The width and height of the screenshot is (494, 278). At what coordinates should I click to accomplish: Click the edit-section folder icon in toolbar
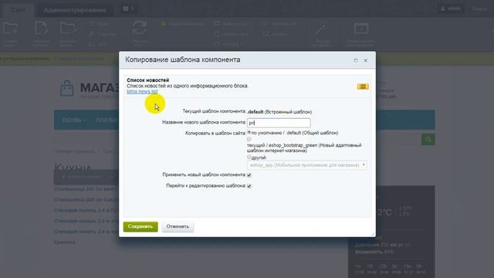68,29
